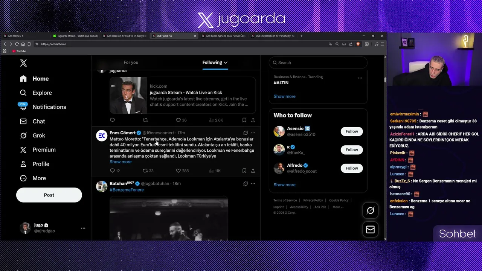
Task: Reply to Enes Cömert's post with 12 replies
Action: point(115,171)
